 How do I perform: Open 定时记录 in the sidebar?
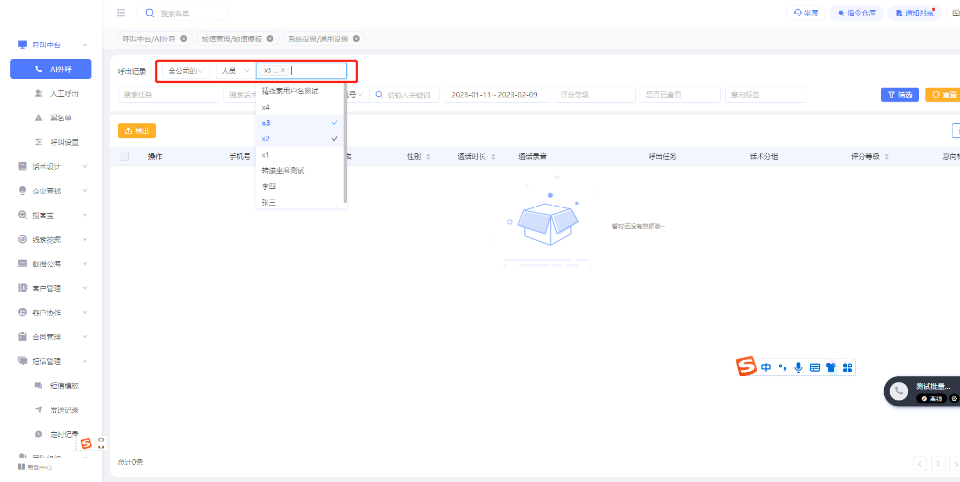(64, 434)
